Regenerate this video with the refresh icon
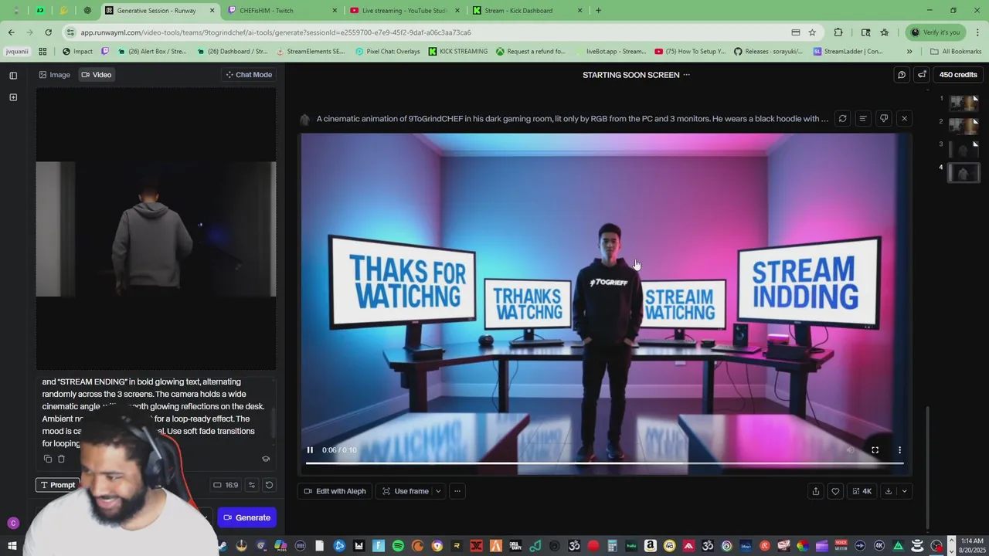The image size is (989, 556). click(843, 119)
